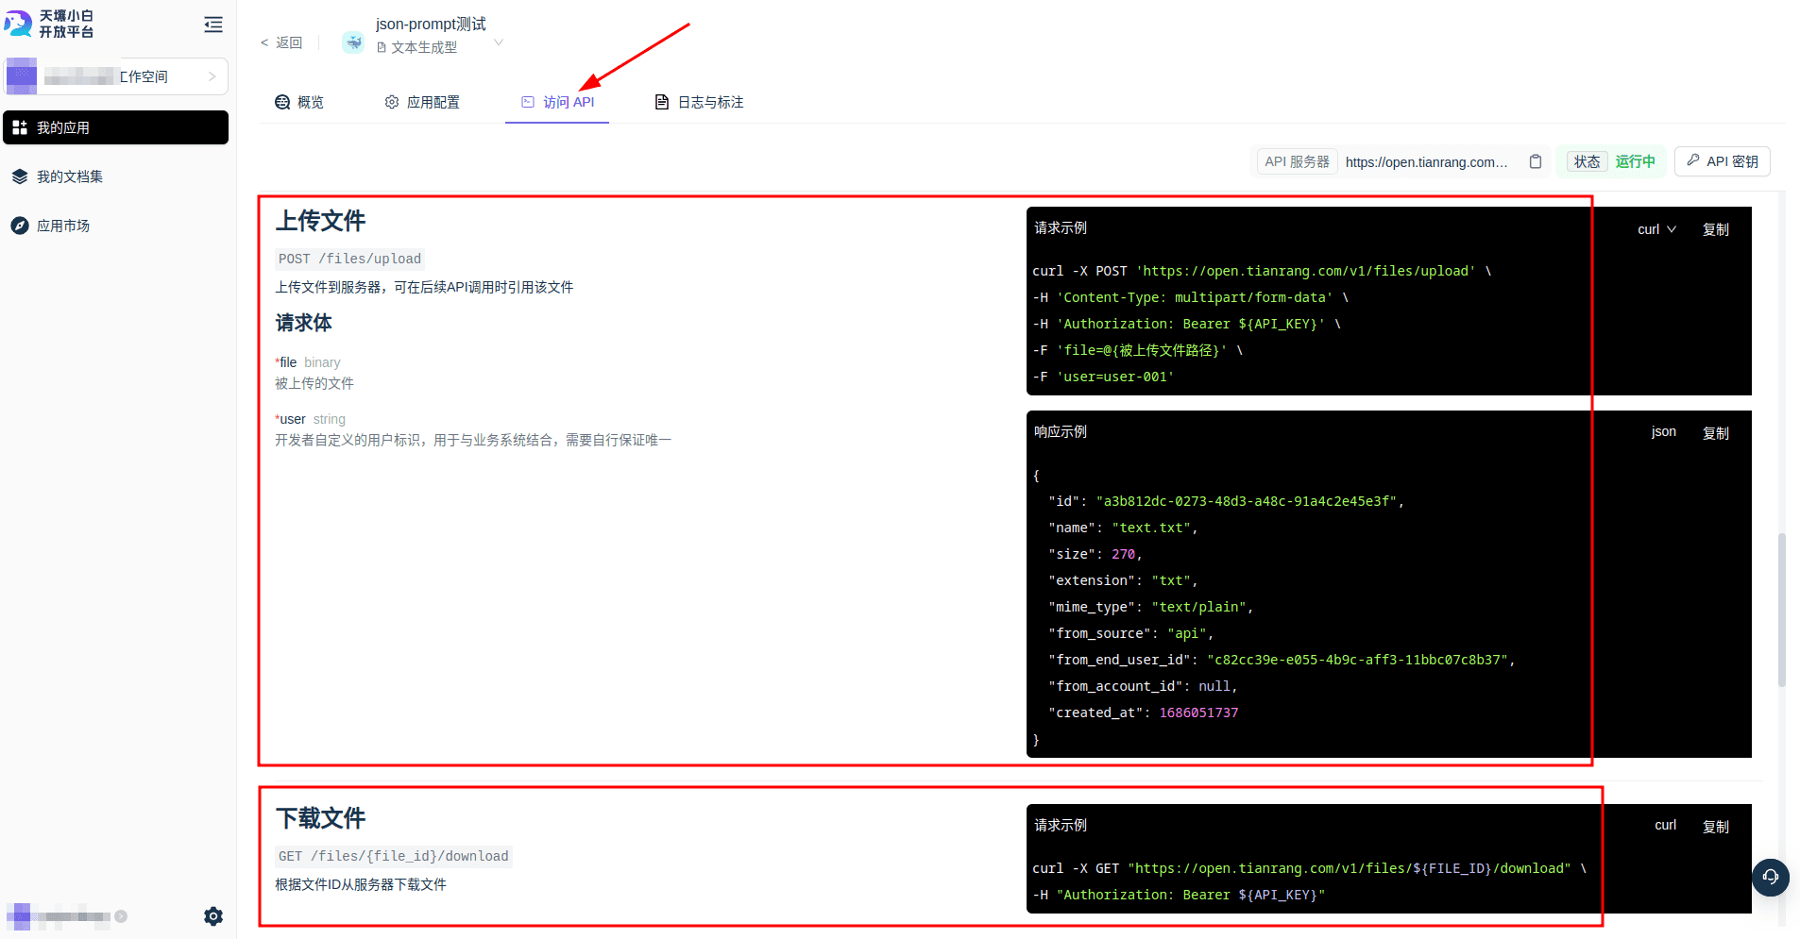Copy the download file request example
This screenshot has width=1800, height=939.
coord(1716,827)
